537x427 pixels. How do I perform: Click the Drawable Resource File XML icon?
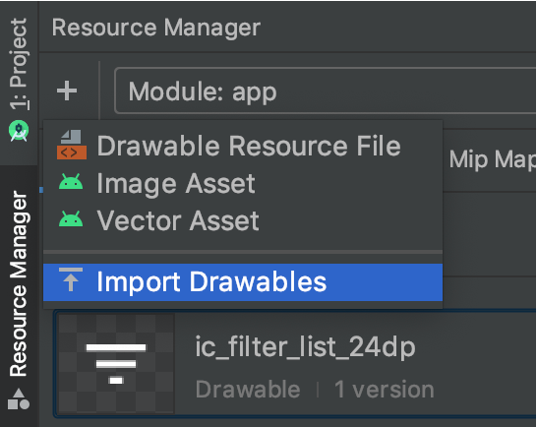[72, 145]
